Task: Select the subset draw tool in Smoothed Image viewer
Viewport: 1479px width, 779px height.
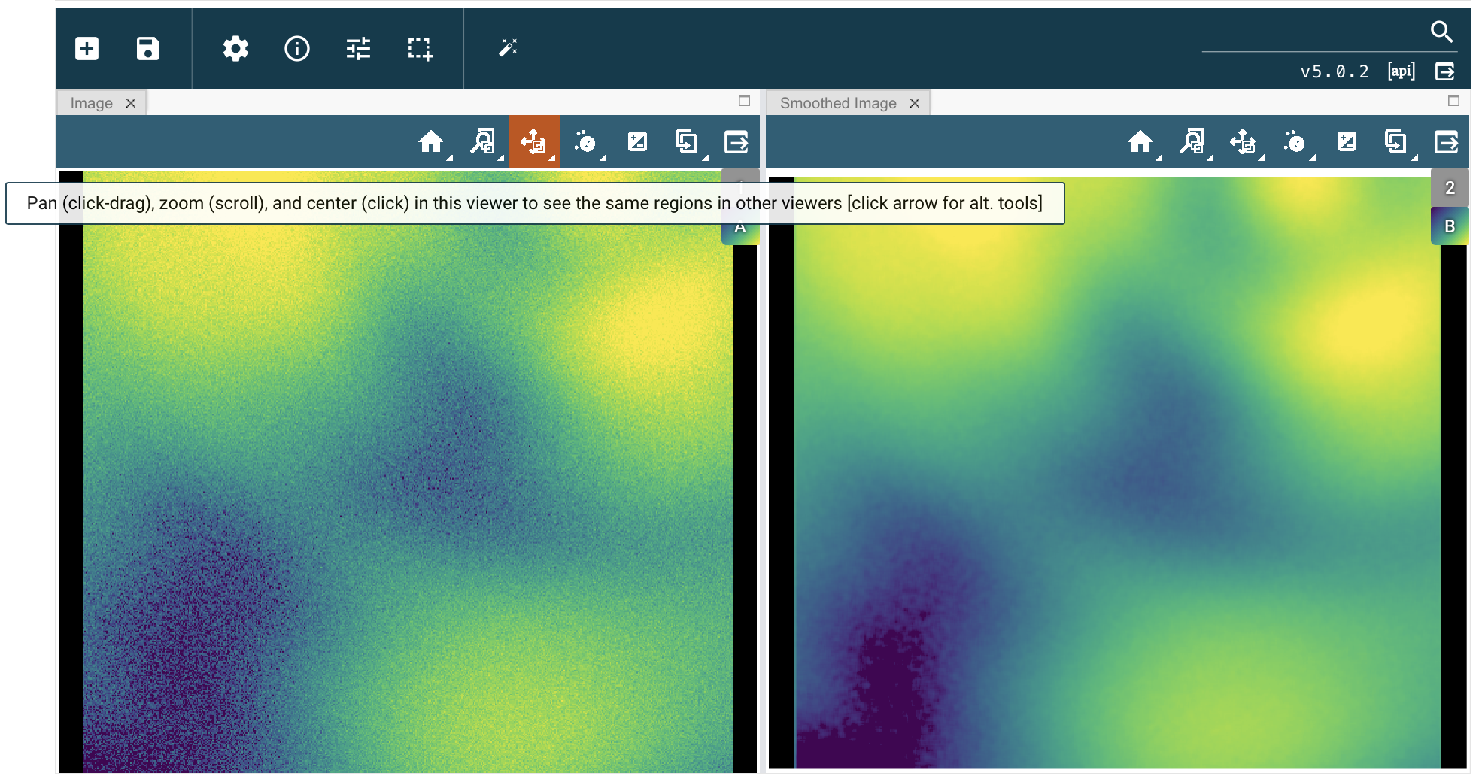Action: (x=1294, y=141)
